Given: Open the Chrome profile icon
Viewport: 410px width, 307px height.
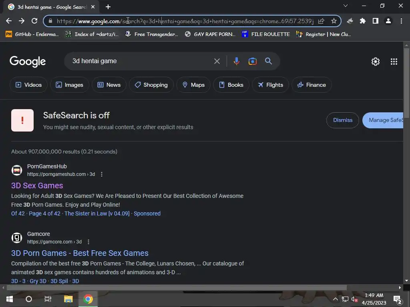Looking at the screenshot, I should pyautogui.click(x=388, y=21).
